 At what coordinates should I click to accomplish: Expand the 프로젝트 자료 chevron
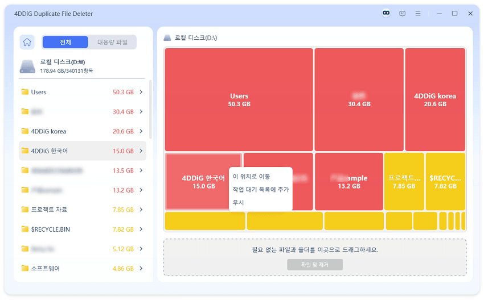point(141,210)
